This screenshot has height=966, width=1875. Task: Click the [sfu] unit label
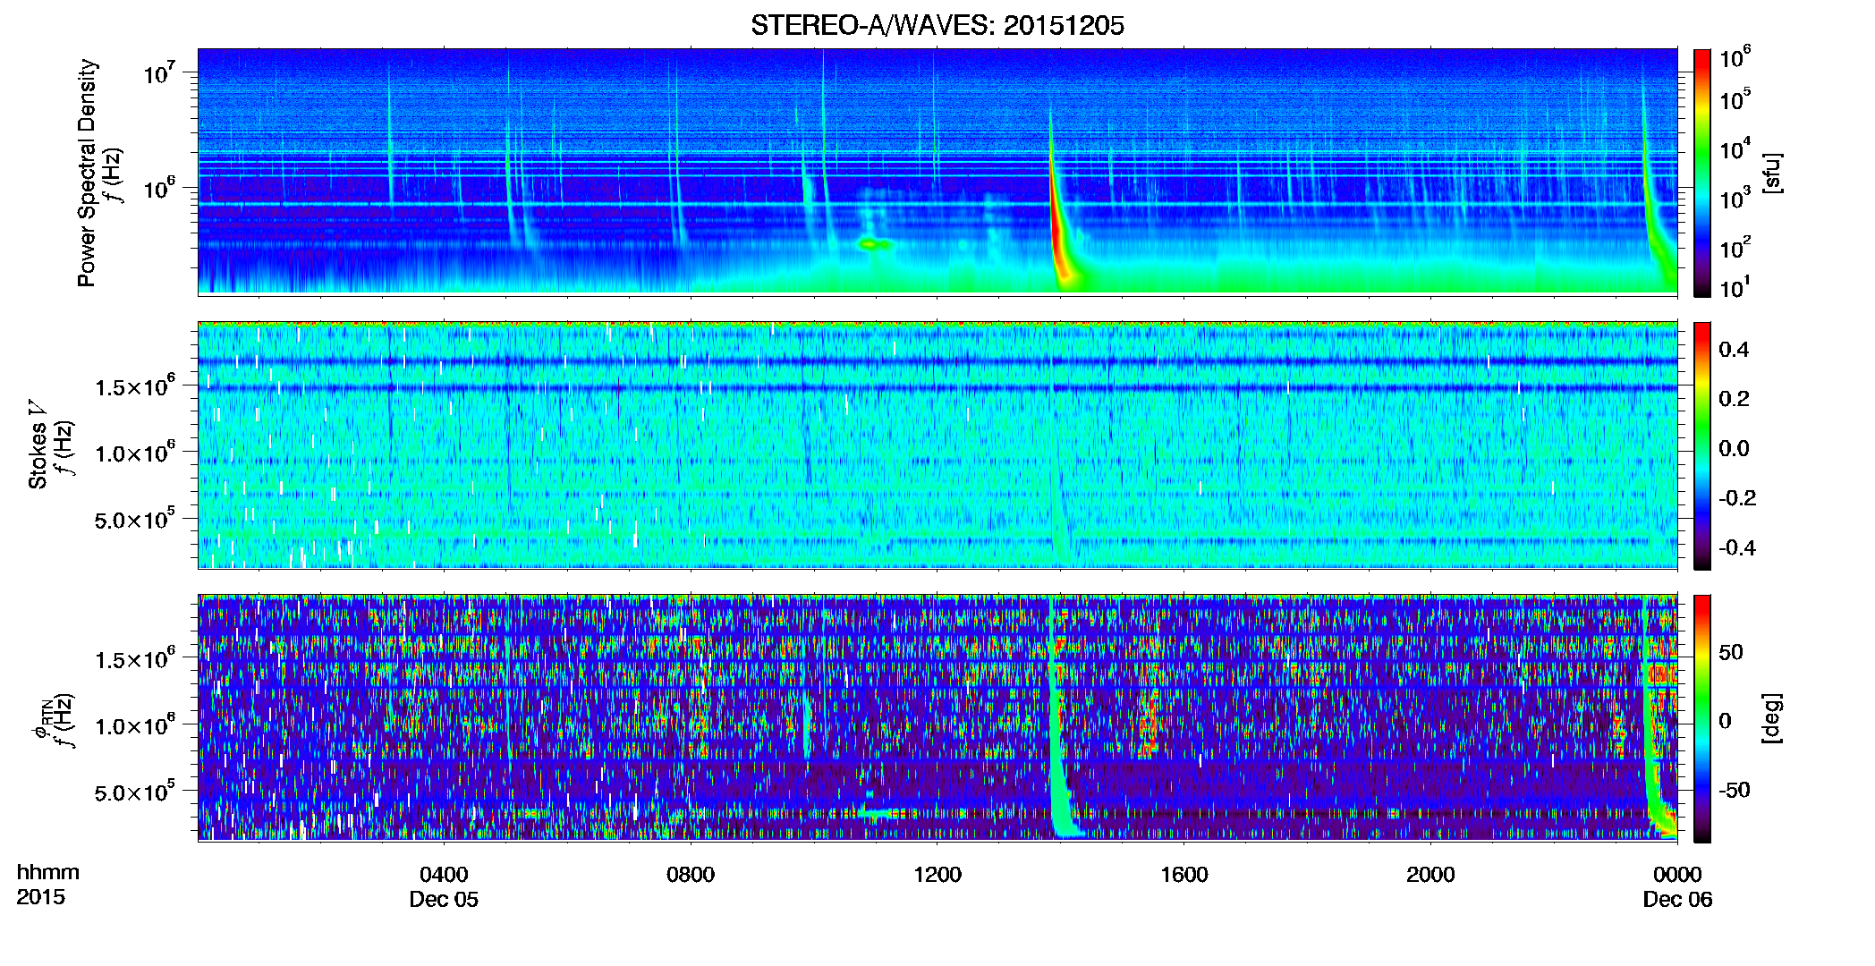click(x=1772, y=173)
